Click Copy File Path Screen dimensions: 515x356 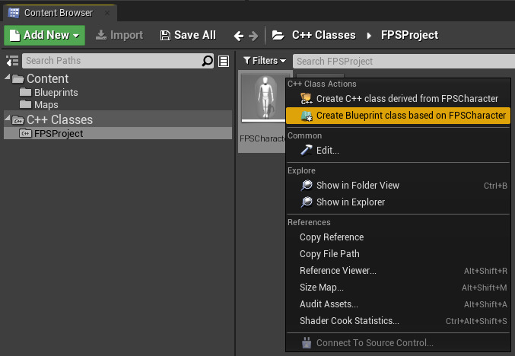tap(398, 254)
